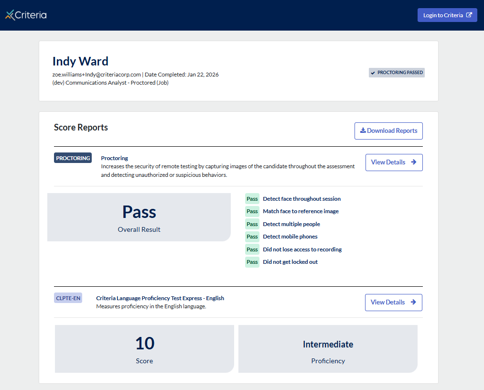Click the external link icon in Login button

[469, 15]
